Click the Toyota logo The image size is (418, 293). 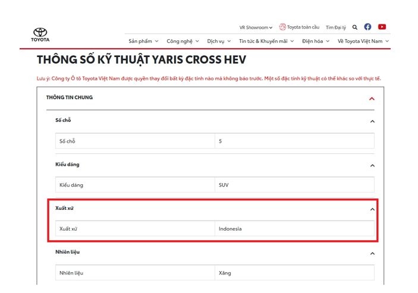click(40, 35)
